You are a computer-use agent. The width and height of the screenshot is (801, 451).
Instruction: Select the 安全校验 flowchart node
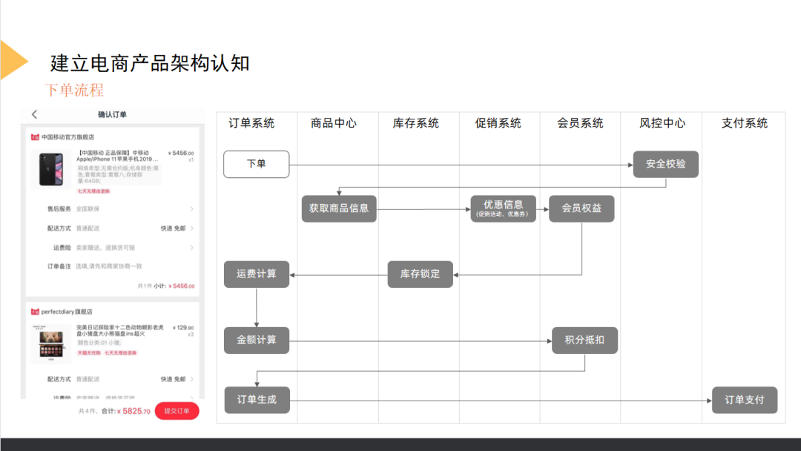pos(665,164)
